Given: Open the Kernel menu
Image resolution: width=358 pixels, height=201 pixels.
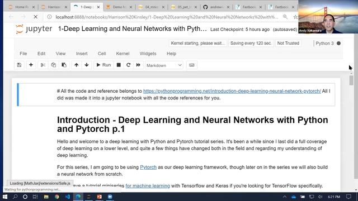Looking at the screenshot, I should point(123,54).
